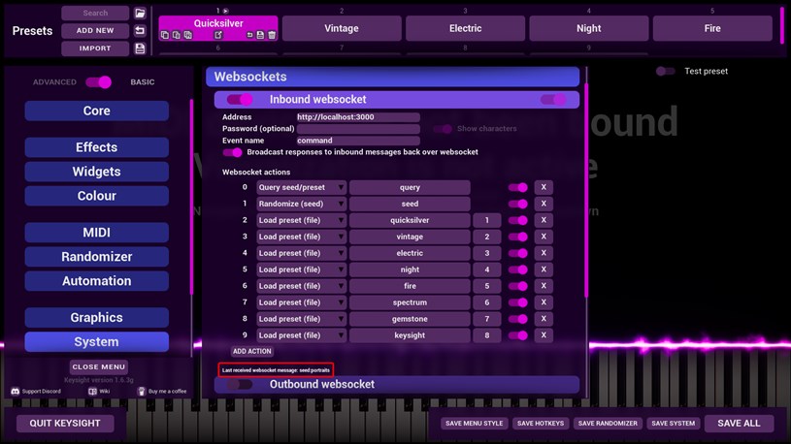Open the Effects menu section

point(96,147)
